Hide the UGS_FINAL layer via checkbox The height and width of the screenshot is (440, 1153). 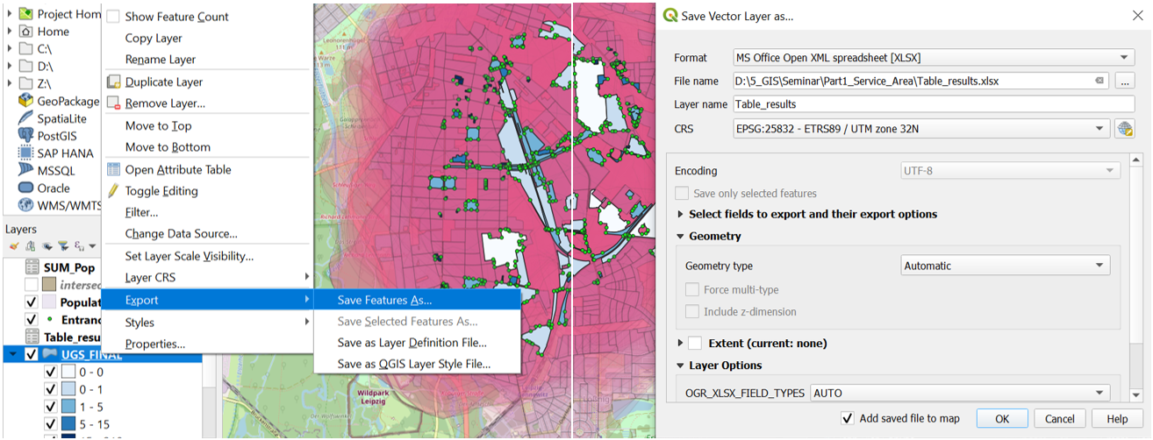(x=32, y=355)
